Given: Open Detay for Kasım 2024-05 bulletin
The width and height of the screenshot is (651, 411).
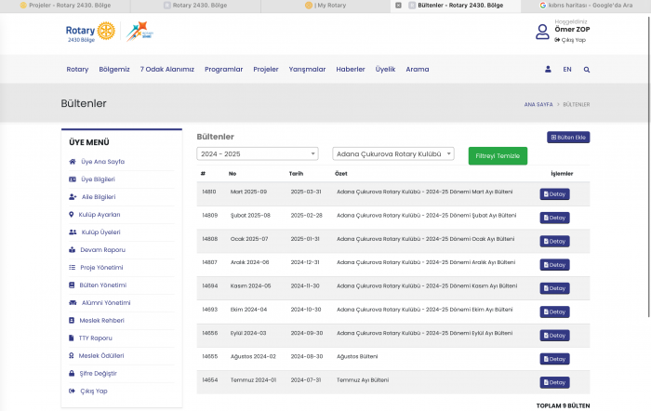Looking at the screenshot, I should click(x=554, y=288).
